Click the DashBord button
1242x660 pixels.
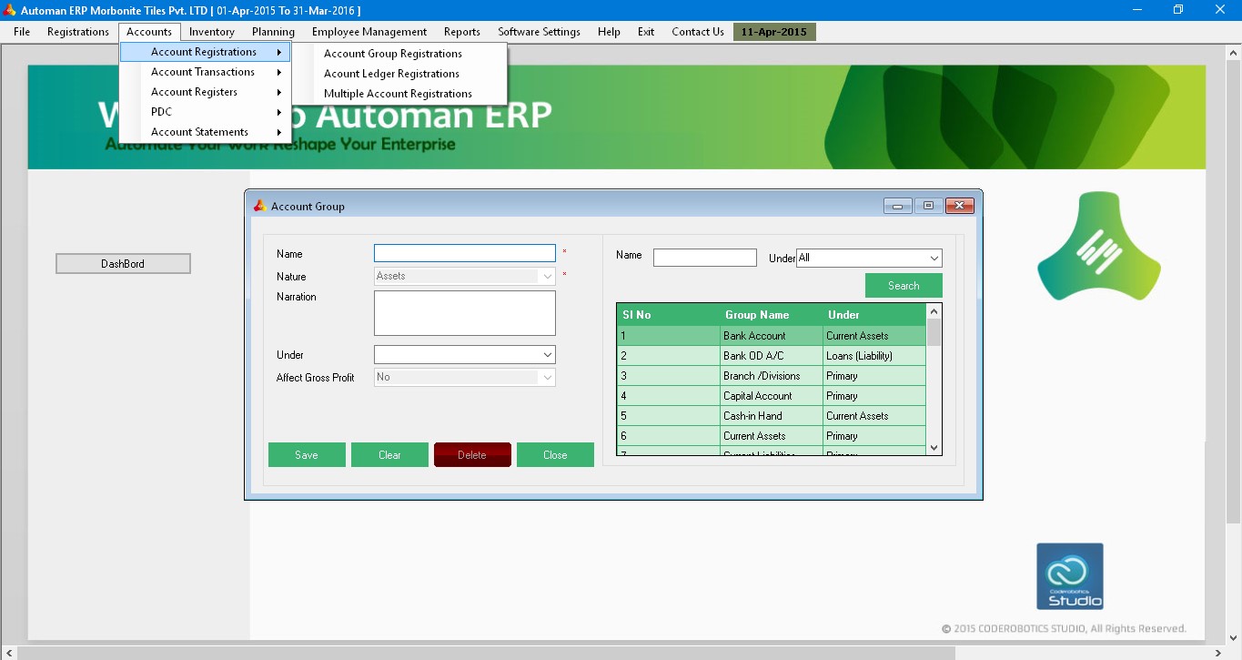tap(123, 264)
